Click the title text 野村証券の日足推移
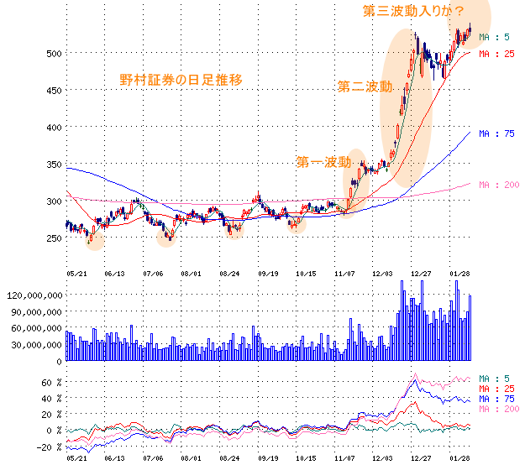 181,80
